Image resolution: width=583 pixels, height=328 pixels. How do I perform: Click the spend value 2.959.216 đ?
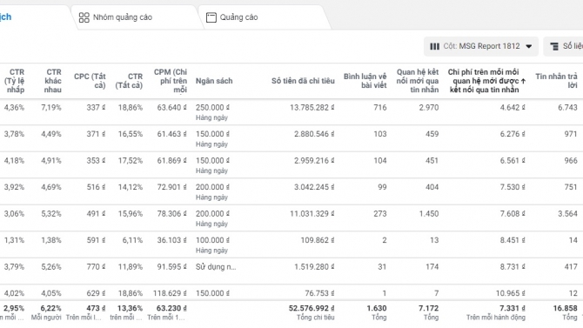coord(314,161)
